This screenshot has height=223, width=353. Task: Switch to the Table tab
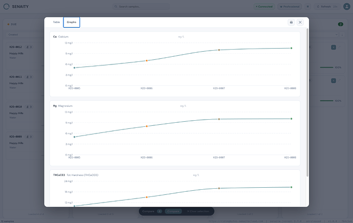56,22
